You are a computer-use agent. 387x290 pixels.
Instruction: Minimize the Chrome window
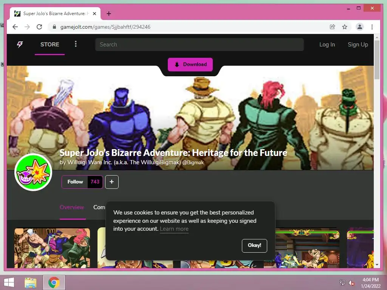(x=348, y=8)
